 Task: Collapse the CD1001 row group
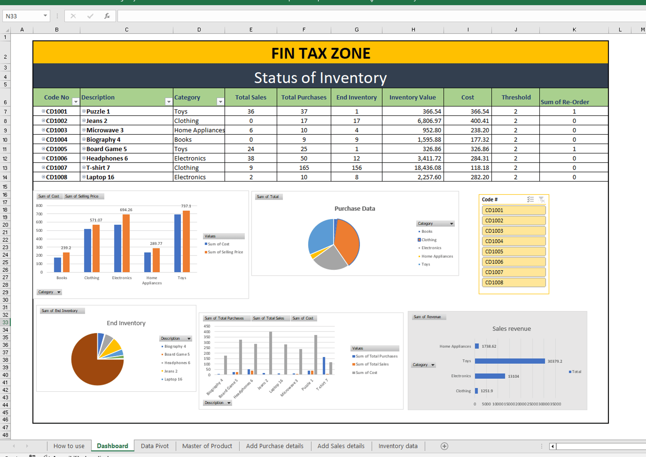(43, 111)
